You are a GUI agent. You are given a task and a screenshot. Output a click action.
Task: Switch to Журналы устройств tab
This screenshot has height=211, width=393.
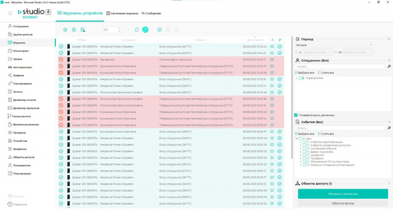click(x=80, y=13)
